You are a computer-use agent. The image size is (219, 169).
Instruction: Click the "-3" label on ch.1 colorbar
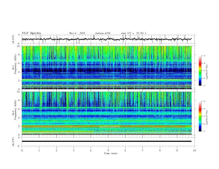[x=204, y=56]
